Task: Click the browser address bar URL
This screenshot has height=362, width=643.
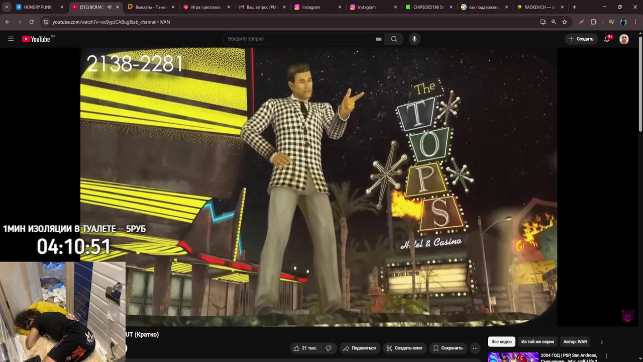Action: pyautogui.click(x=111, y=22)
